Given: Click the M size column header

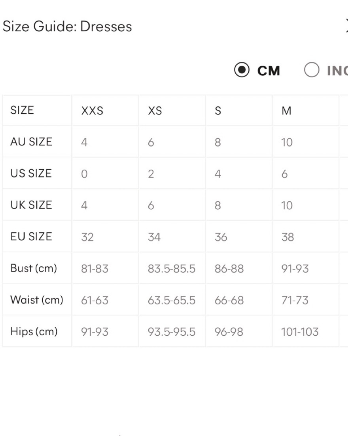Looking at the screenshot, I should pyautogui.click(x=286, y=111).
